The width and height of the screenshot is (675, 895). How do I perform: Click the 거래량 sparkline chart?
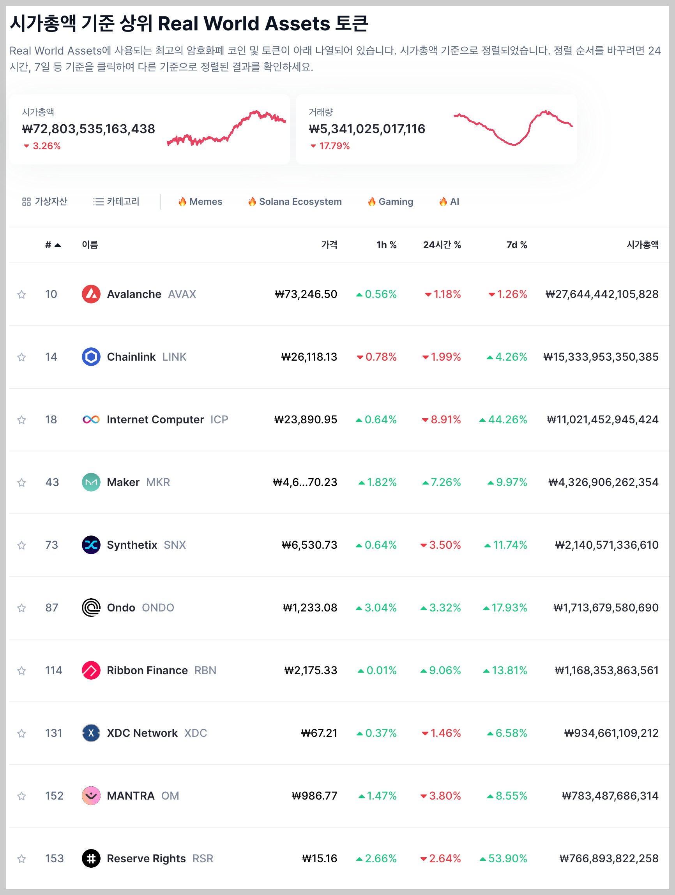point(513,128)
